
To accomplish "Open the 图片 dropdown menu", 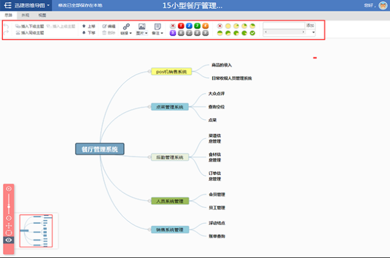I will (142, 33).
